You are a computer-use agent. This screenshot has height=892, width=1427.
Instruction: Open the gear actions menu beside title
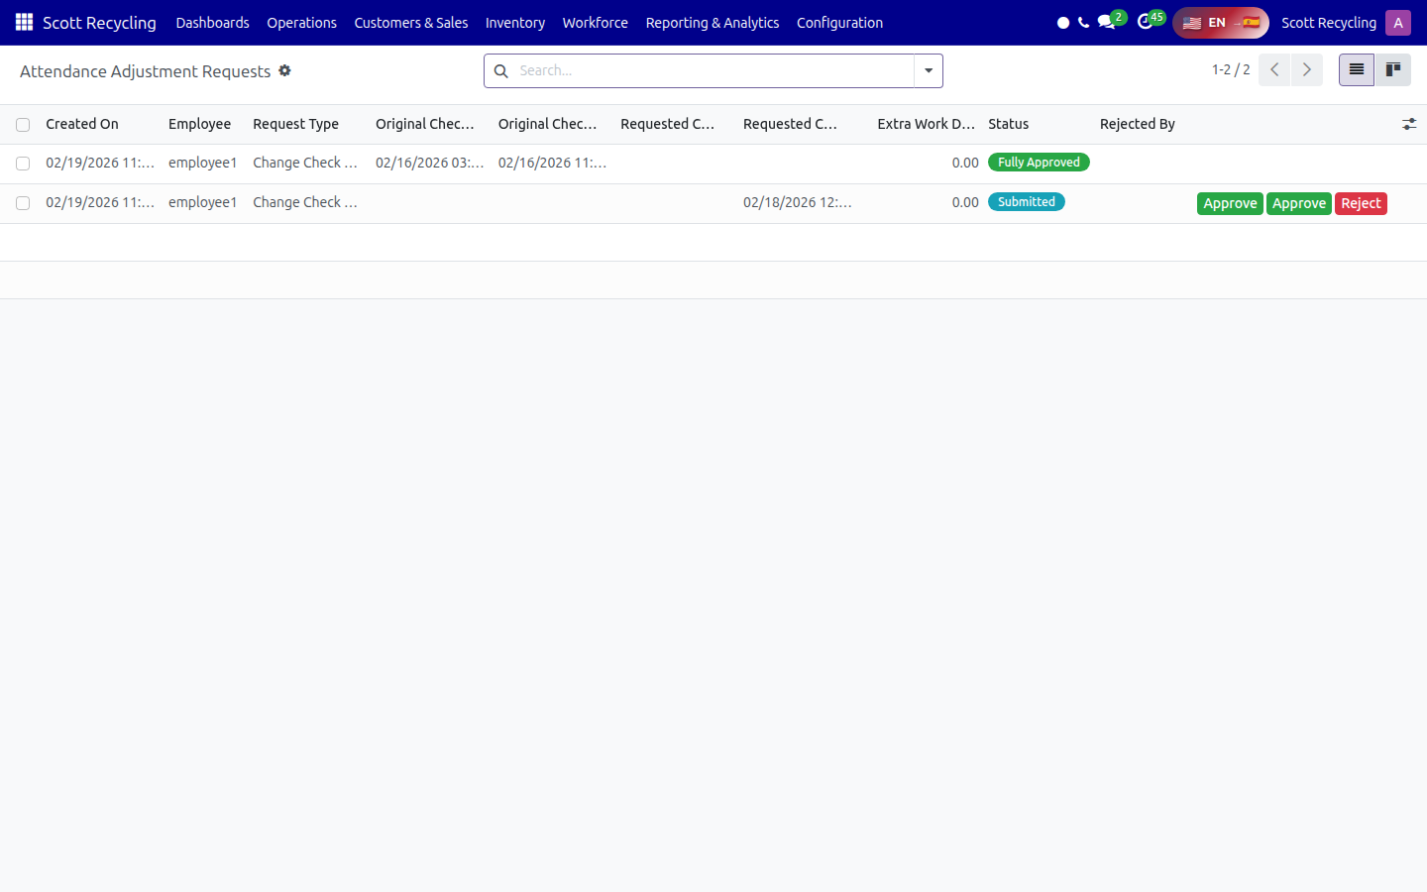click(x=284, y=70)
